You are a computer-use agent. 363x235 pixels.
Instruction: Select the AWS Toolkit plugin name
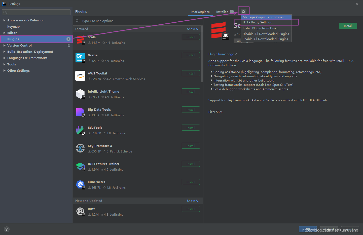(x=97, y=73)
